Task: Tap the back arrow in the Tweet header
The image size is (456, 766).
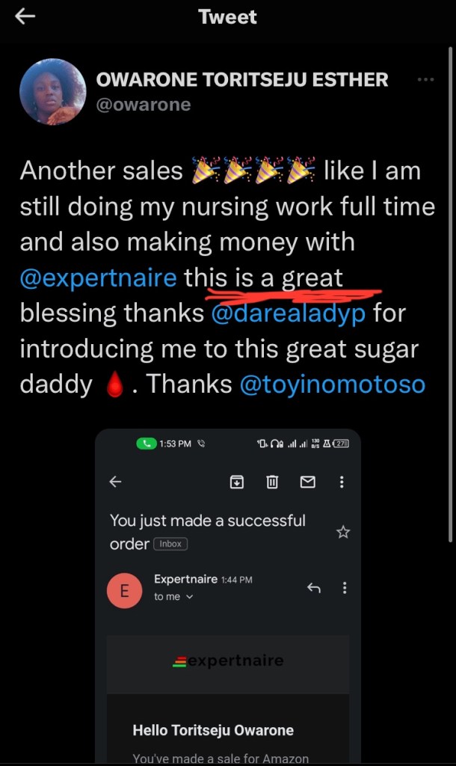Action: (25, 17)
